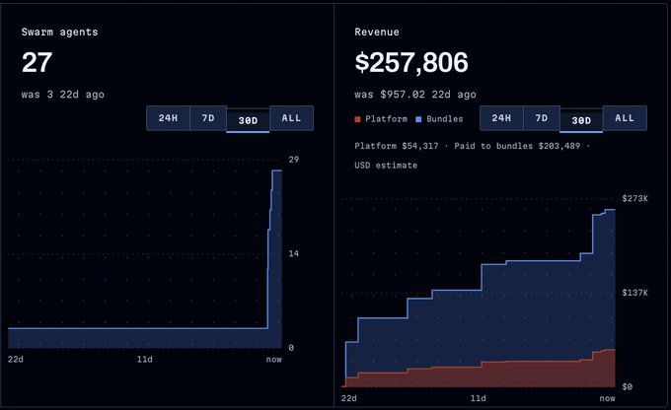Click the now label under agents chart
The height and width of the screenshot is (410, 671).
[x=274, y=360]
